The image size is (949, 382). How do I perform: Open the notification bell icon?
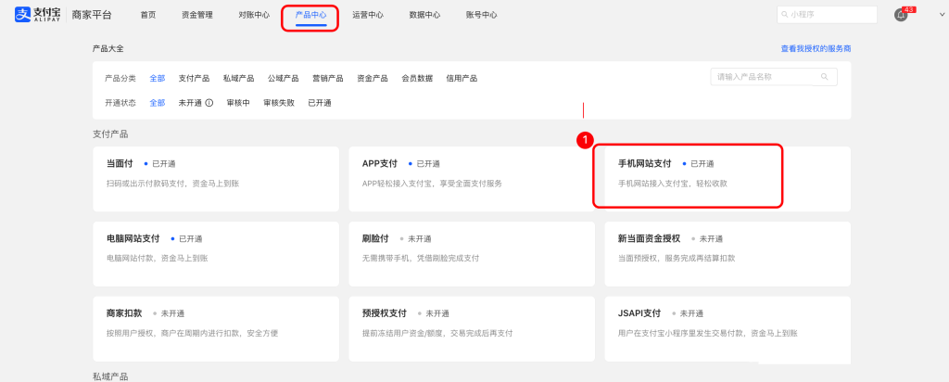tap(900, 15)
